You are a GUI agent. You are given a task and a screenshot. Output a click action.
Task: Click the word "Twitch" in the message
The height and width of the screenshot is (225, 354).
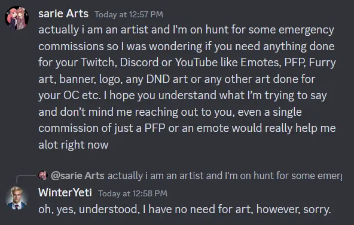(x=99, y=63)
